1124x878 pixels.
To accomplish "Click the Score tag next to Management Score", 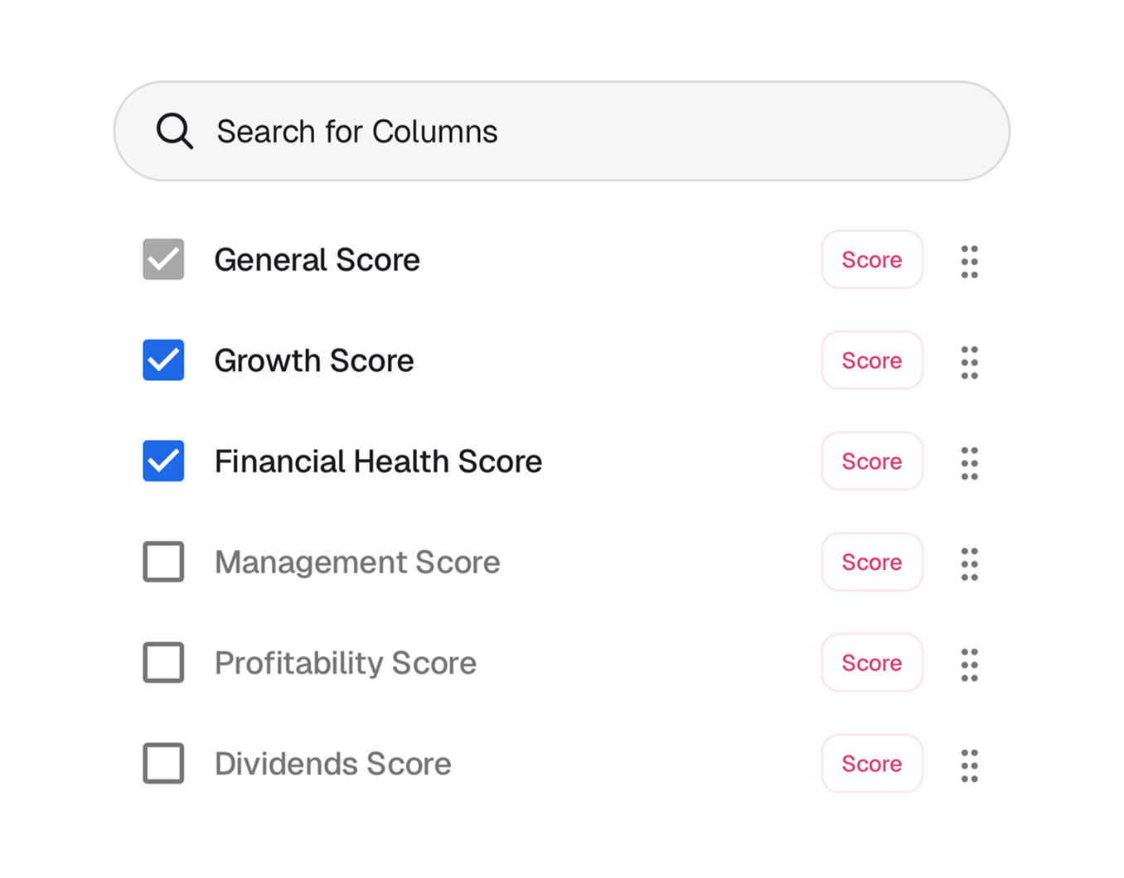I will pyautogui.click(x=871, y=562).
